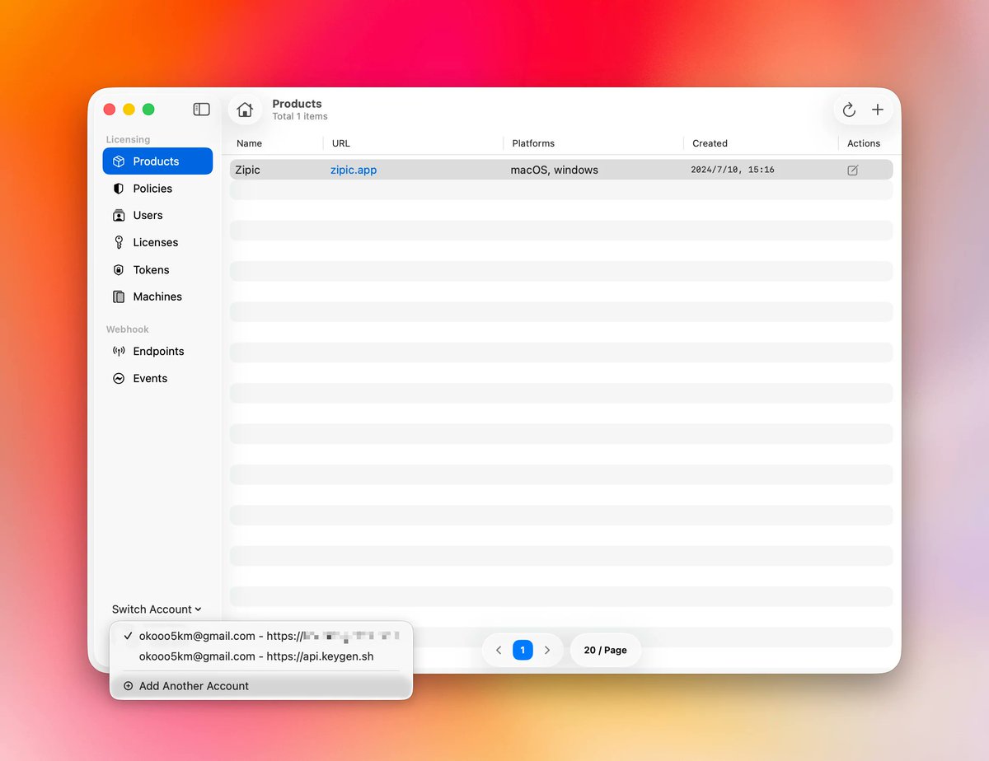Open Policies in the sidebar

152,189
